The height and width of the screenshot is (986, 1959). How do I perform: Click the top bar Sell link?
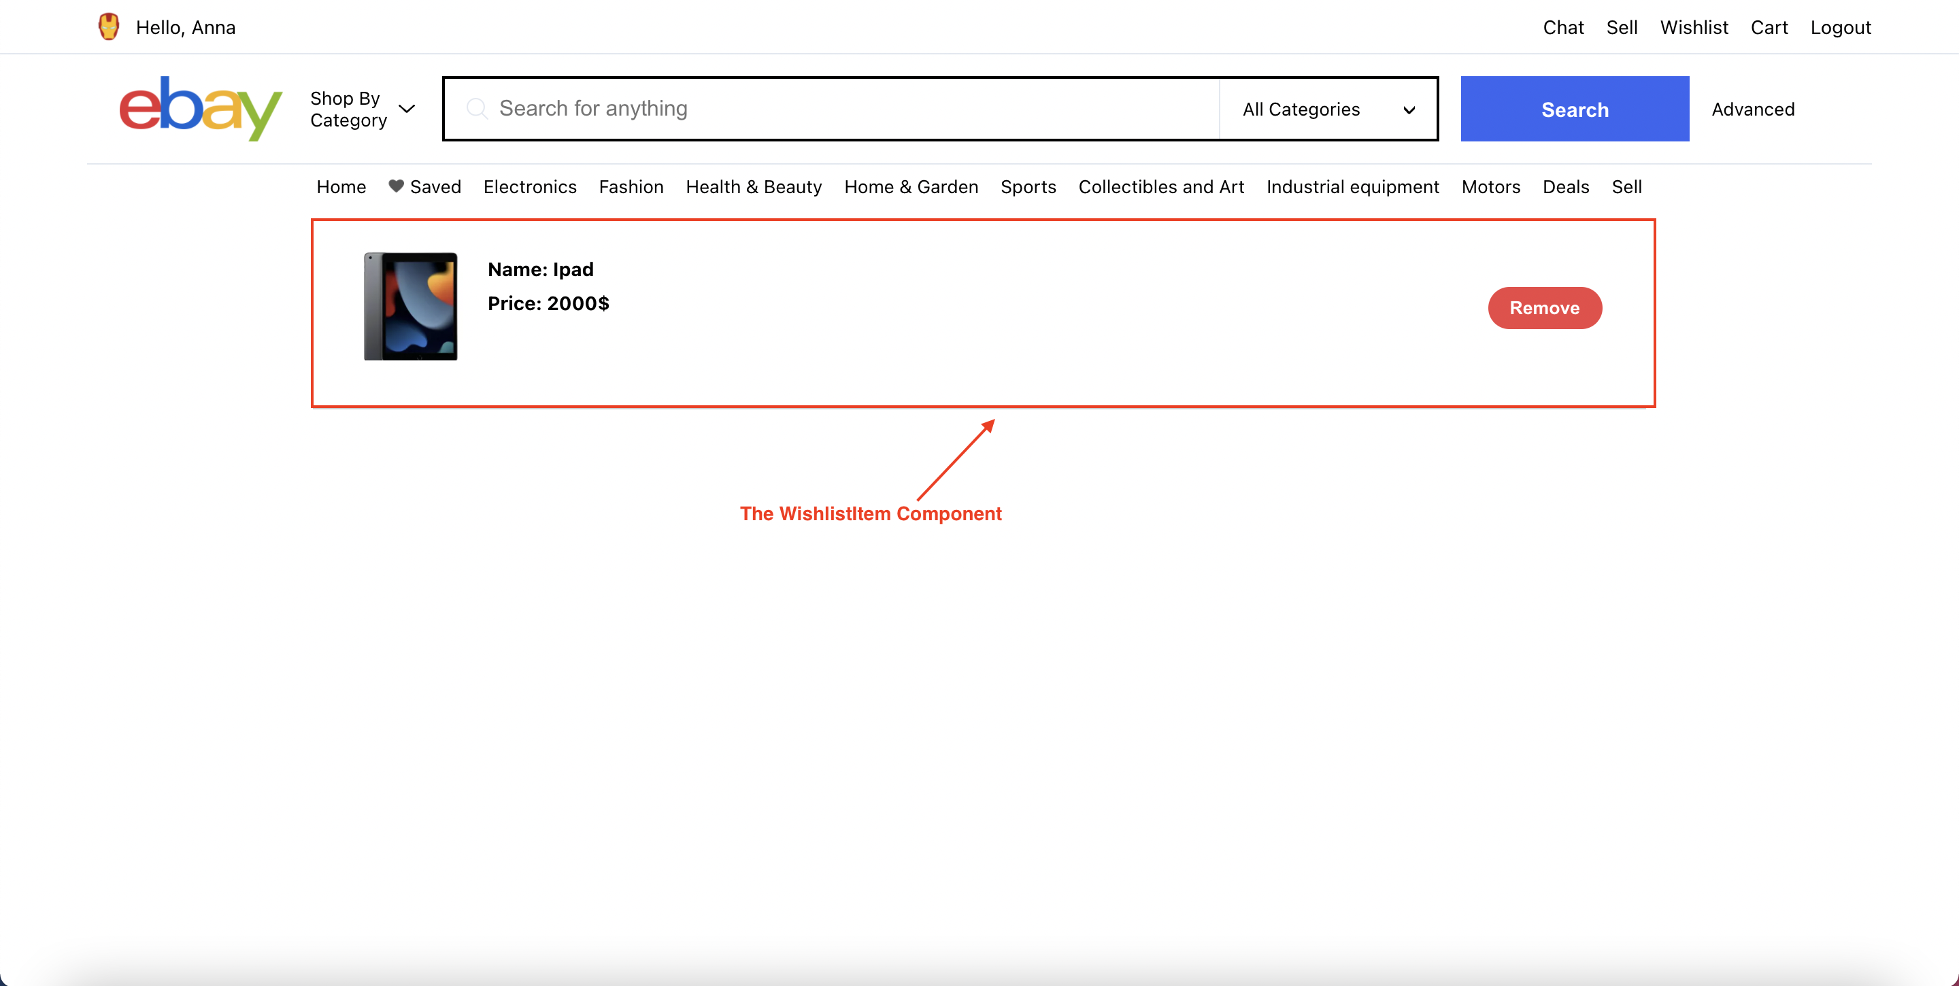pyautogui.click(x=1622, y=27)
